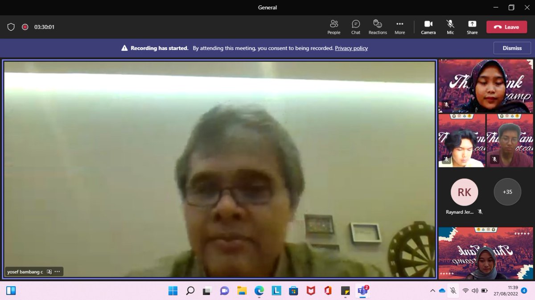Click warning triangle in recording banner

[124, 48]
